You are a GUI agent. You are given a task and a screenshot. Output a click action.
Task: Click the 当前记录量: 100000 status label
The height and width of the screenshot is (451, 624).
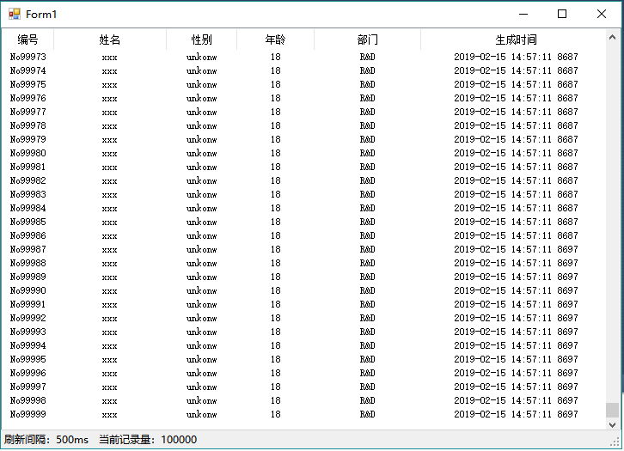148,440
